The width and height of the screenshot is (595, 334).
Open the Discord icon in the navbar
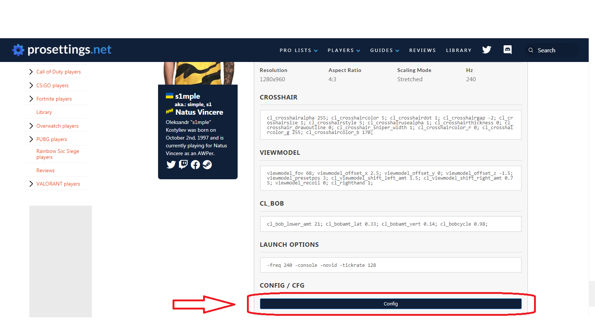pyautogui.click(x=508, y=50)
